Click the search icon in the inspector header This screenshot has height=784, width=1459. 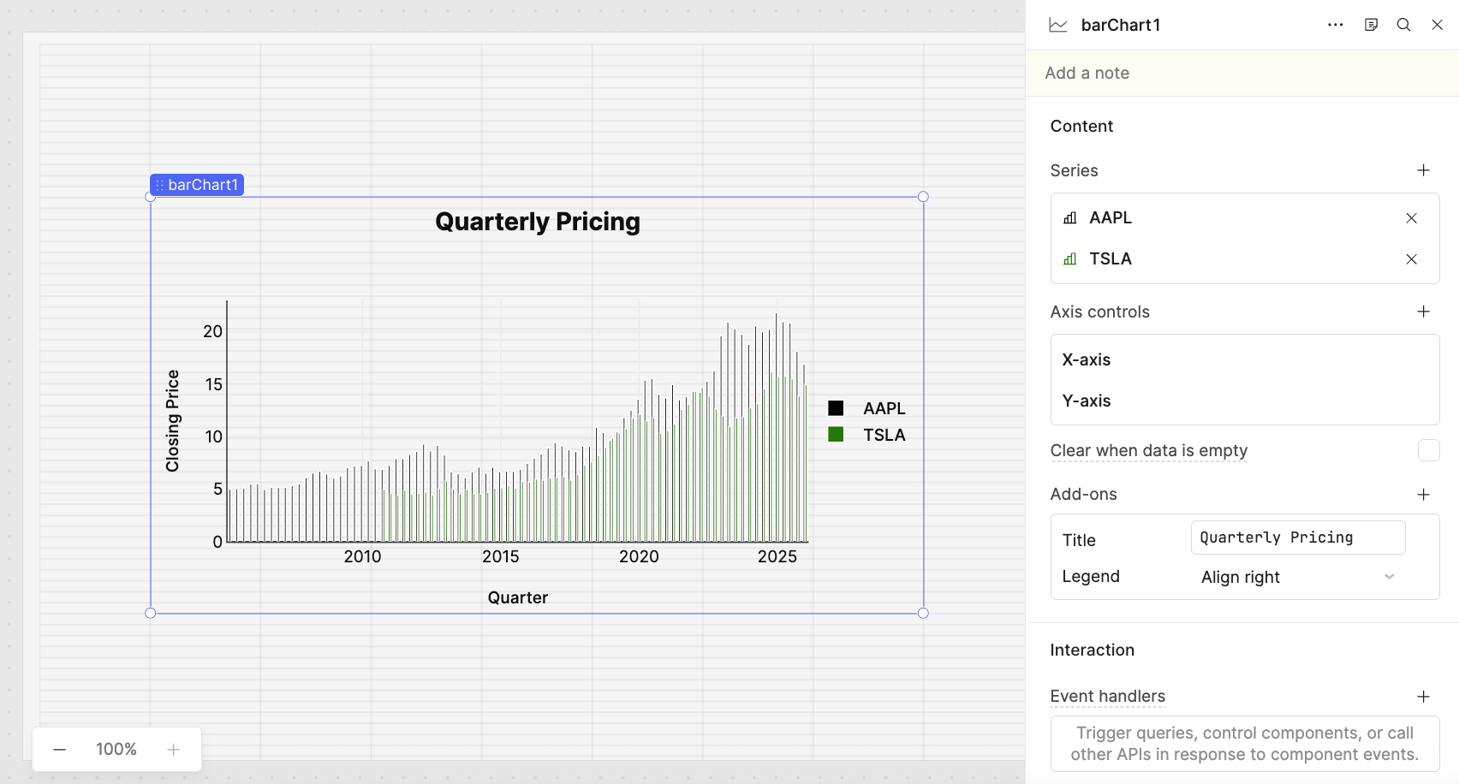[x=1403, y=25]
